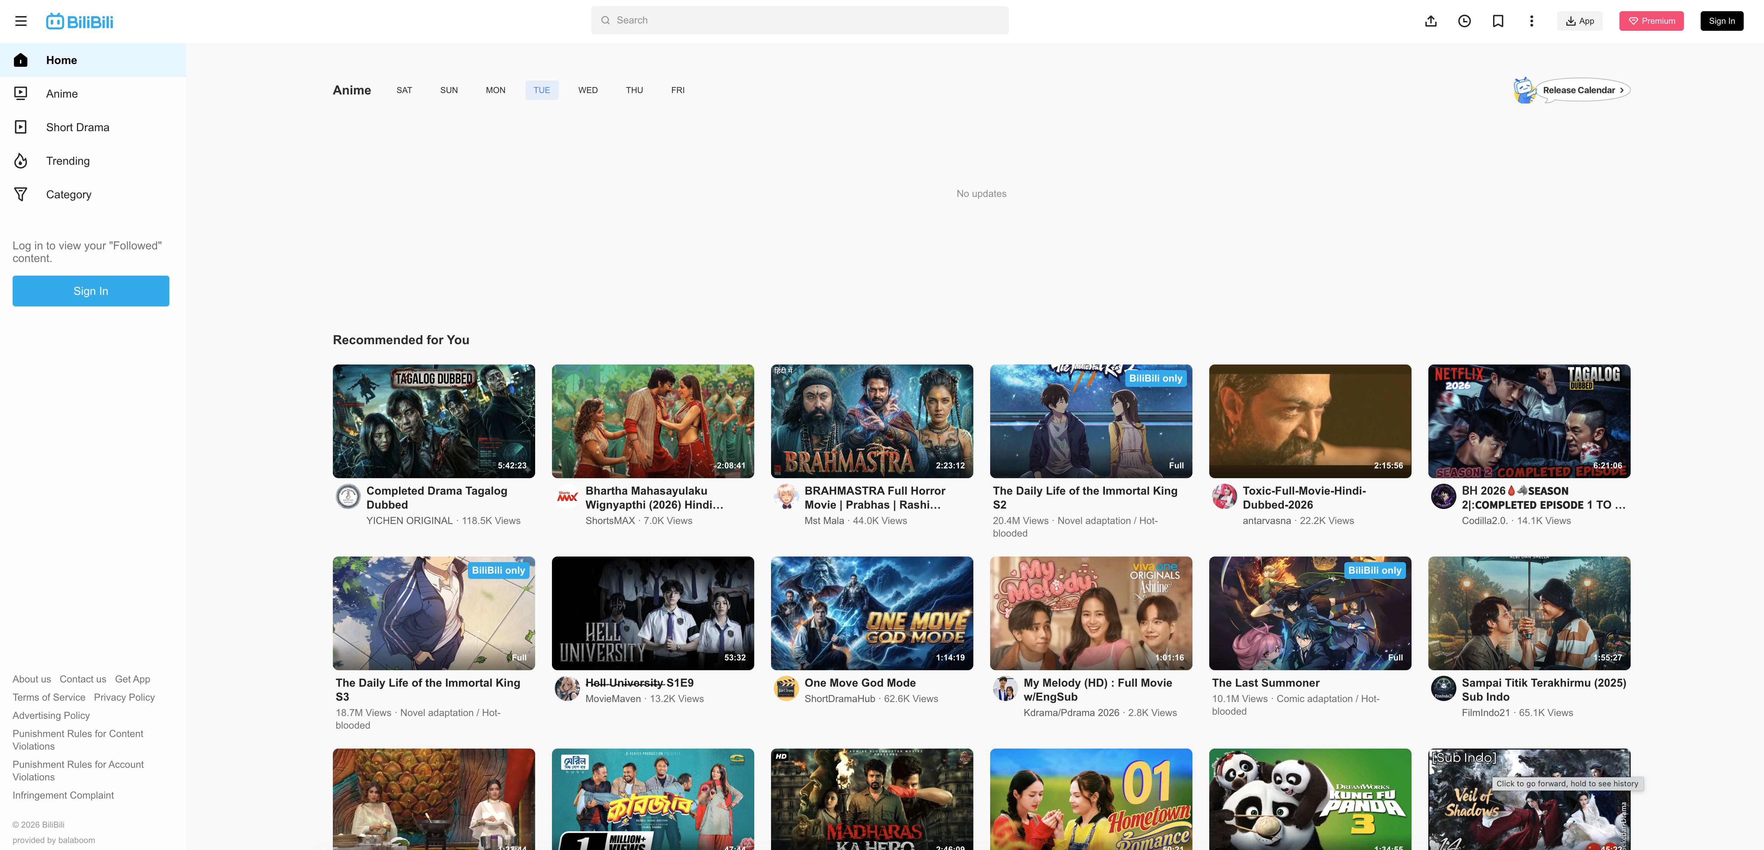Viewport: 1764px width, 850px height.
Task: Click the BiliBili logo
Action: (79, 21)
